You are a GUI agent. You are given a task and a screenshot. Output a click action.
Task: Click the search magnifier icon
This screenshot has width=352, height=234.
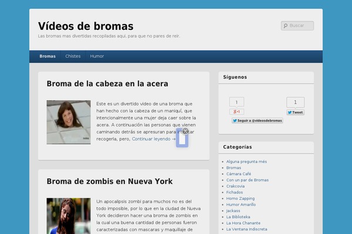tap(286, 26)
